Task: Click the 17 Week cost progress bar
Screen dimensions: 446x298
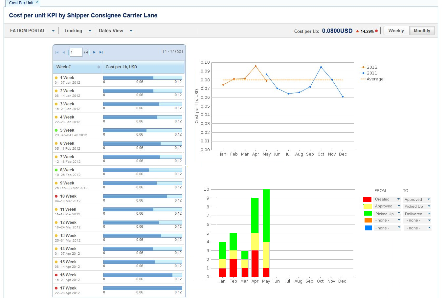Action: click(143, 288)
